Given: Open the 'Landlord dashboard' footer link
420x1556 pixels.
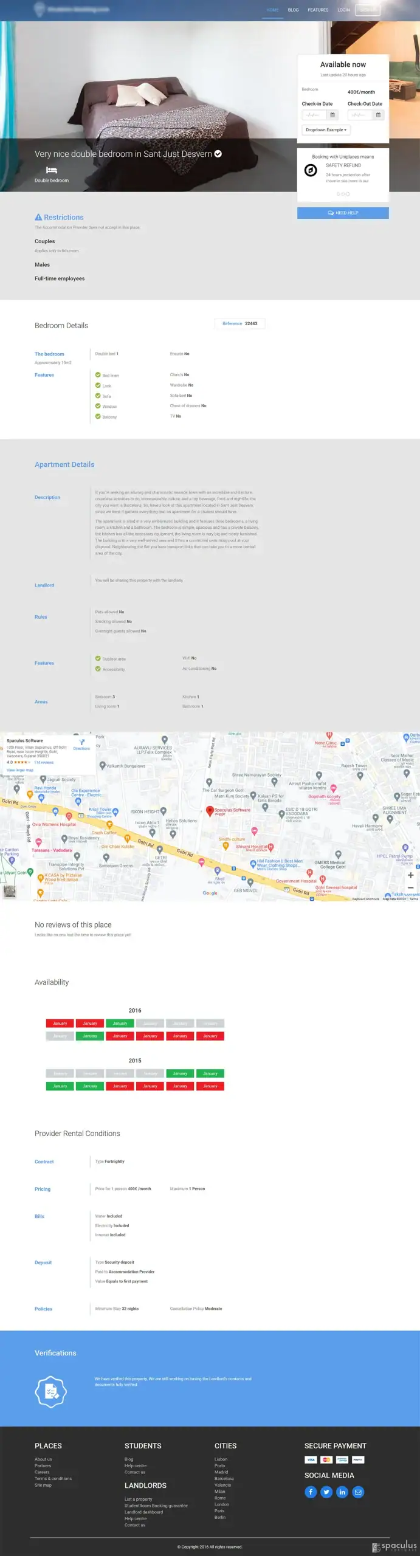Looking at the screenshot, I should [x=143, y=1512].
